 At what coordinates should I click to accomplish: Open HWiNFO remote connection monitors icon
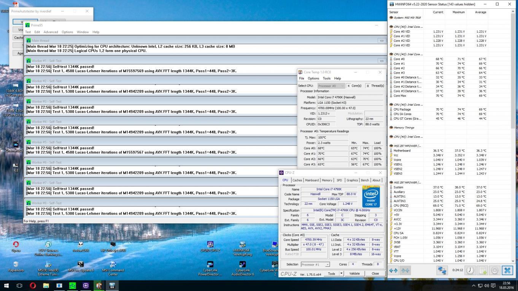[x=442, y=270]
